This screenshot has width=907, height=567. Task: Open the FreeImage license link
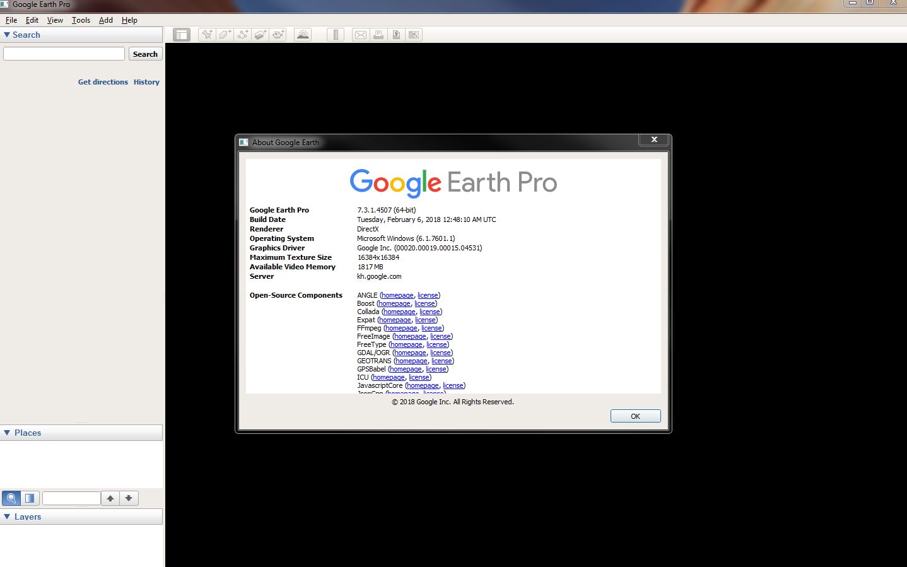[440, 336]
